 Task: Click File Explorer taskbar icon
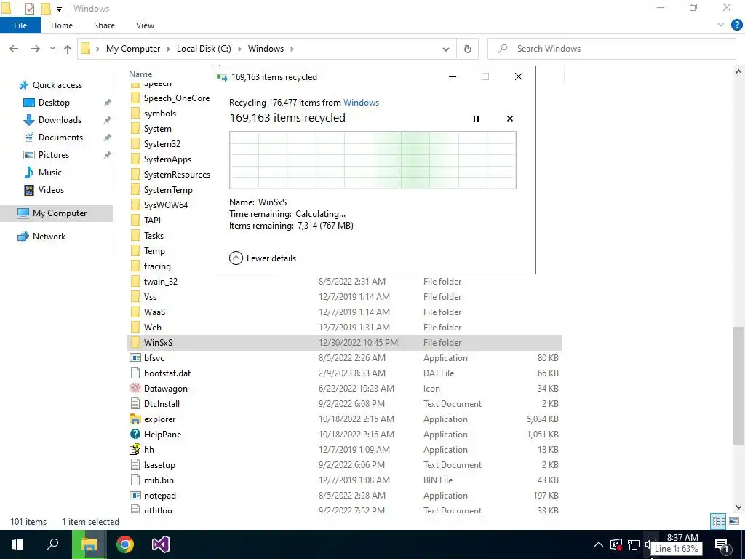[x=89, y=544]
